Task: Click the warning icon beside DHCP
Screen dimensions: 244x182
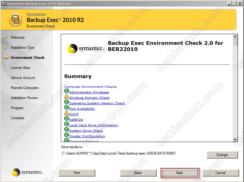Action: [67, 113]
